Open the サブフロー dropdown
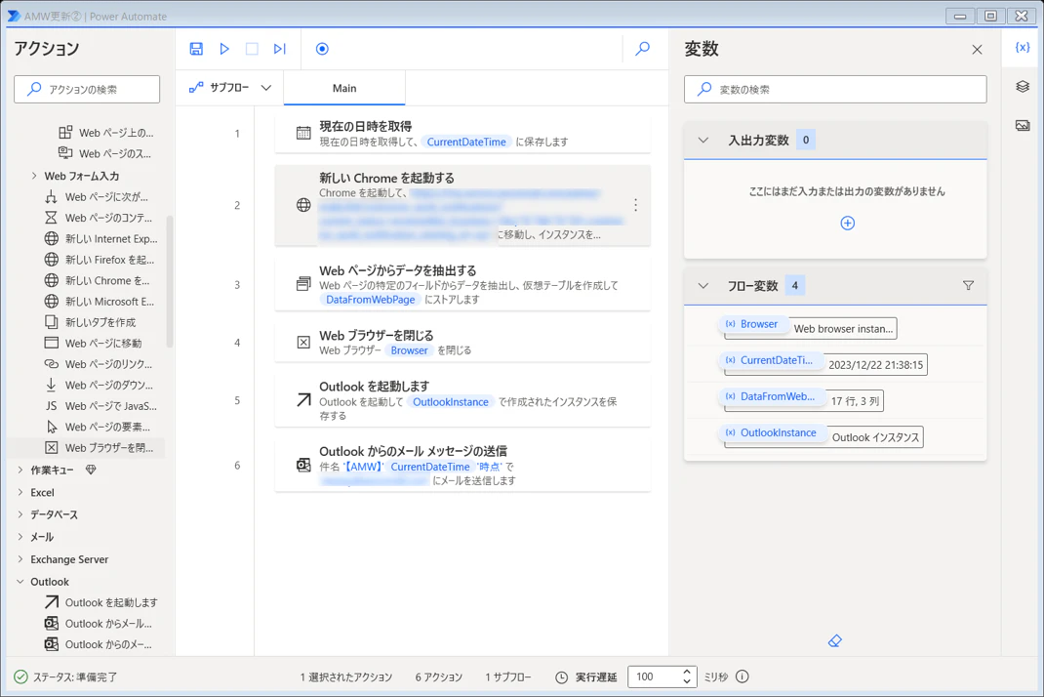The height and width of the screenshot is (697, 1044). click(230, 88)
